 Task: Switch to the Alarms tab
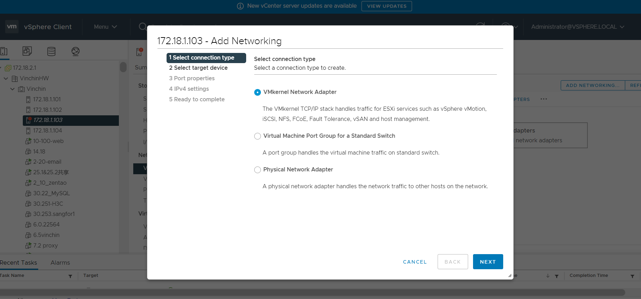coord(60,263)
